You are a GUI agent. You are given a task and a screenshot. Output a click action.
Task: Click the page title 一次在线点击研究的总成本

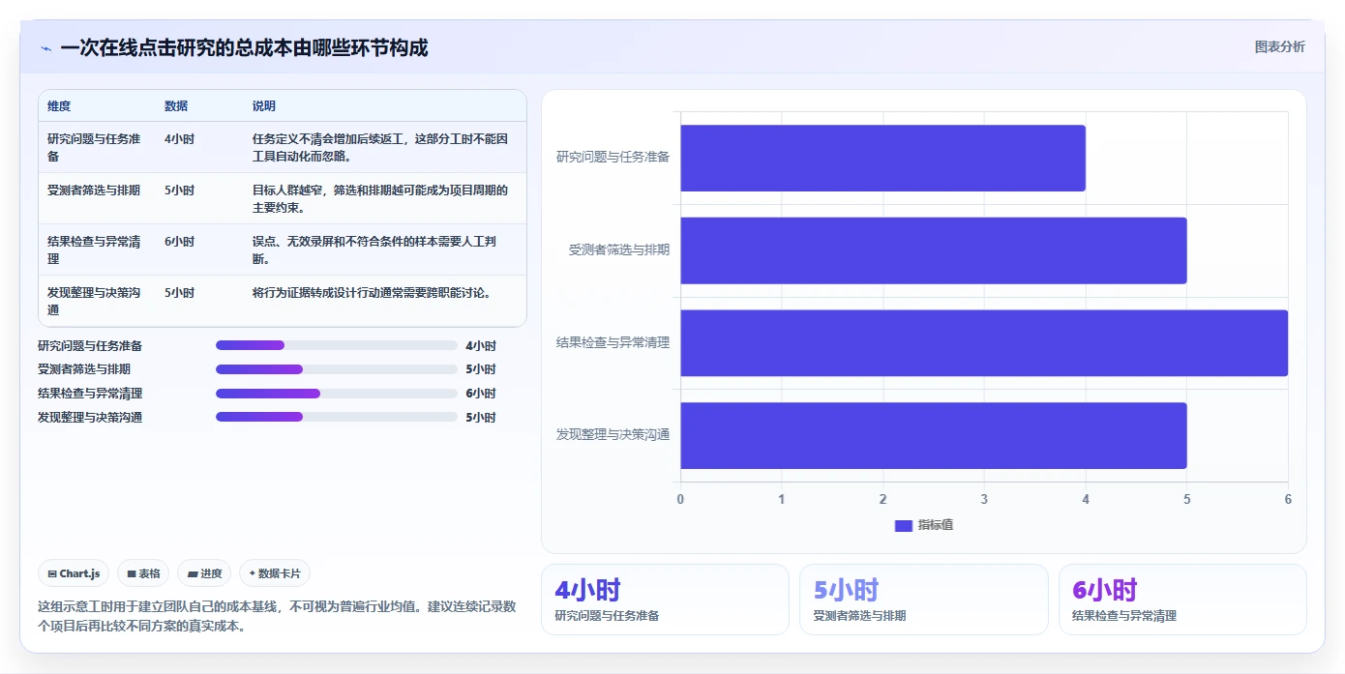244,47
